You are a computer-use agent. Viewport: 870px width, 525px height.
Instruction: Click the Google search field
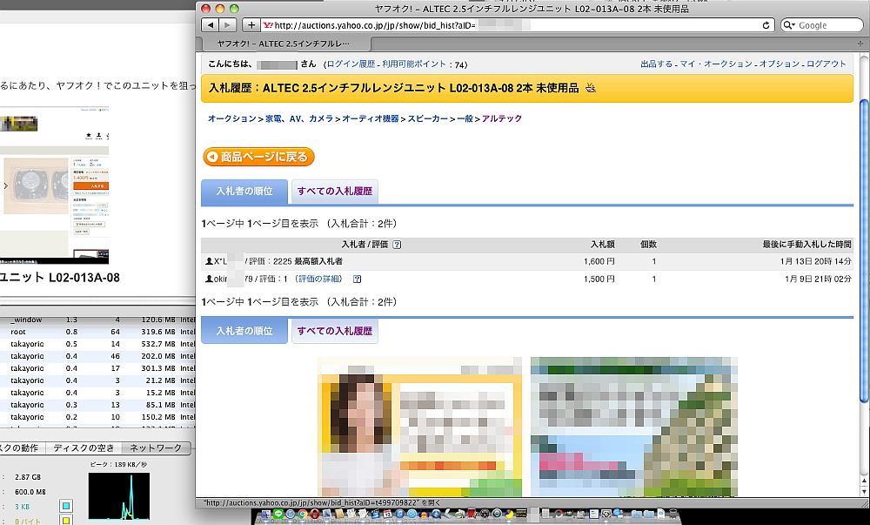(x=822, y=25)
